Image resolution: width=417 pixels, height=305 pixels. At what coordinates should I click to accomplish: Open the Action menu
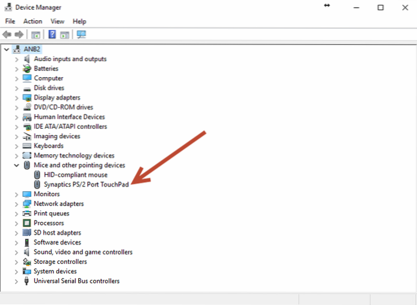(33, 22)
